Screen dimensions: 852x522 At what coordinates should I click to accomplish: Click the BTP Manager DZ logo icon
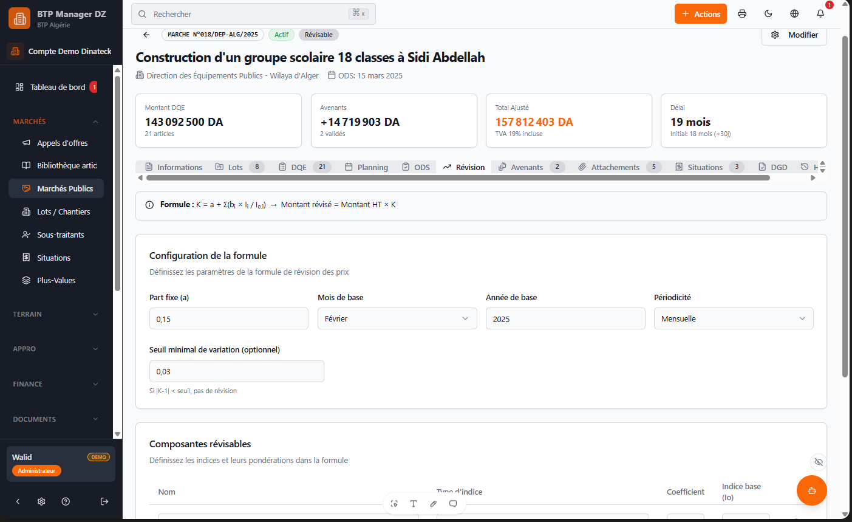click(x=19, y=18)
